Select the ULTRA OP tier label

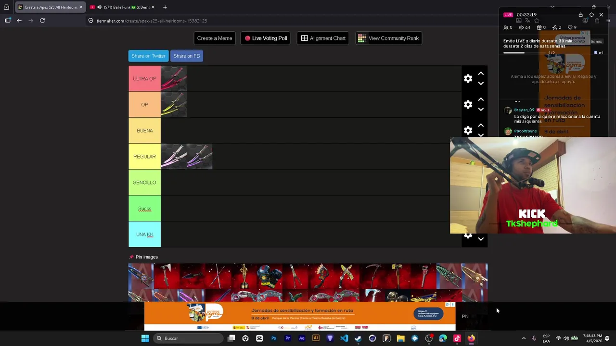[144, 79]
